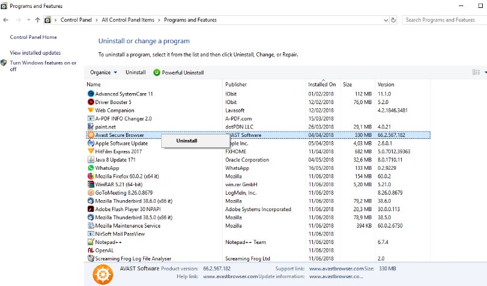
Task: Click the Control Panel breadcrumb
Action: (x=76, y=20)
